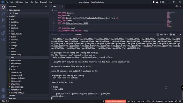Change indentation via Spaces: 4
This screenshot has width=183, height=103.
click(x=141, y=101)
